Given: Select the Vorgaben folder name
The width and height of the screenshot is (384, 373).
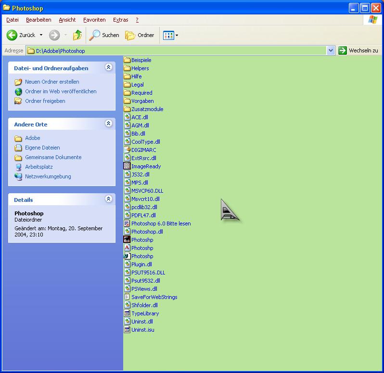Looking at the screenshot, I should tap(142, 101).
